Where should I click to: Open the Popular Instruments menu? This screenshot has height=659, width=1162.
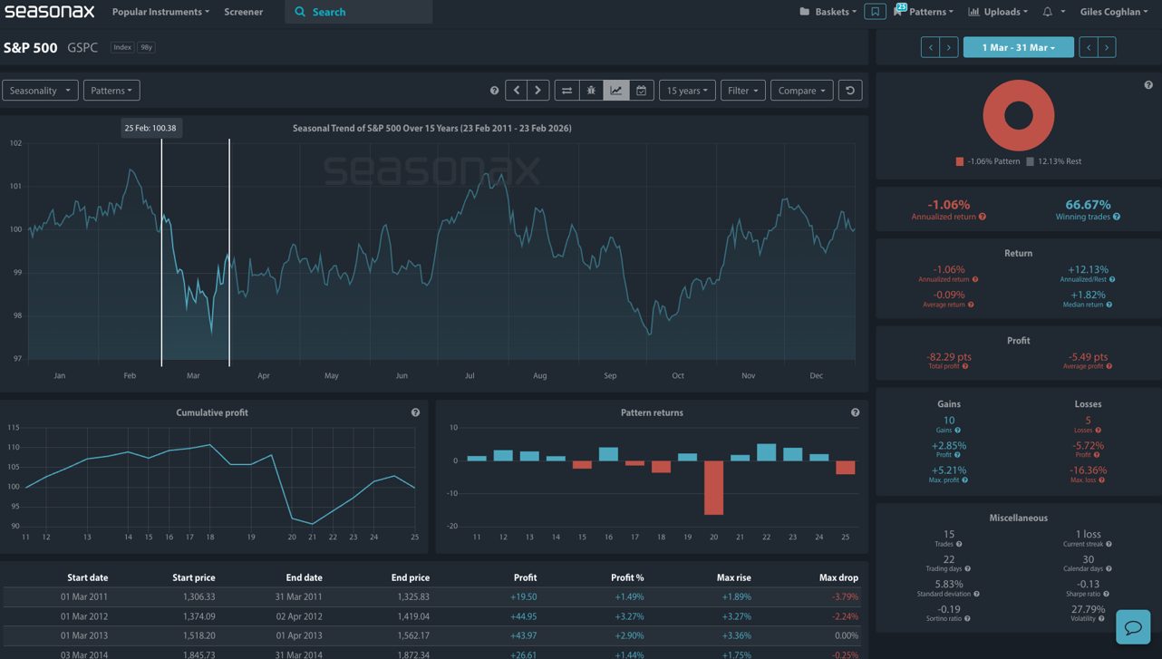coord(160,12)
